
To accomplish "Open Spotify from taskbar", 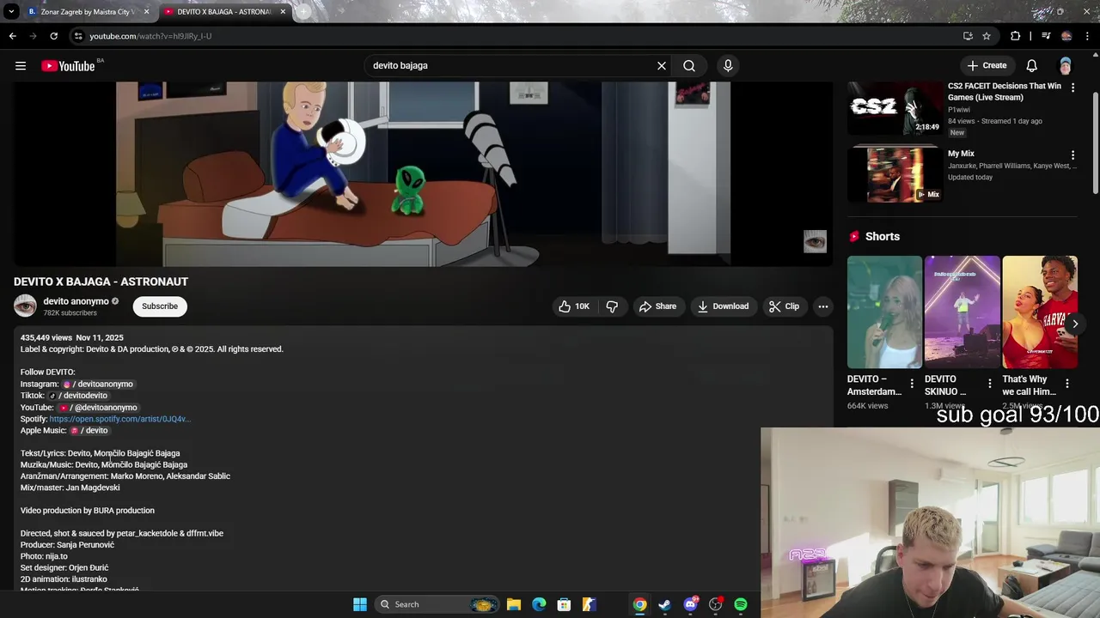I will point(741,604).
